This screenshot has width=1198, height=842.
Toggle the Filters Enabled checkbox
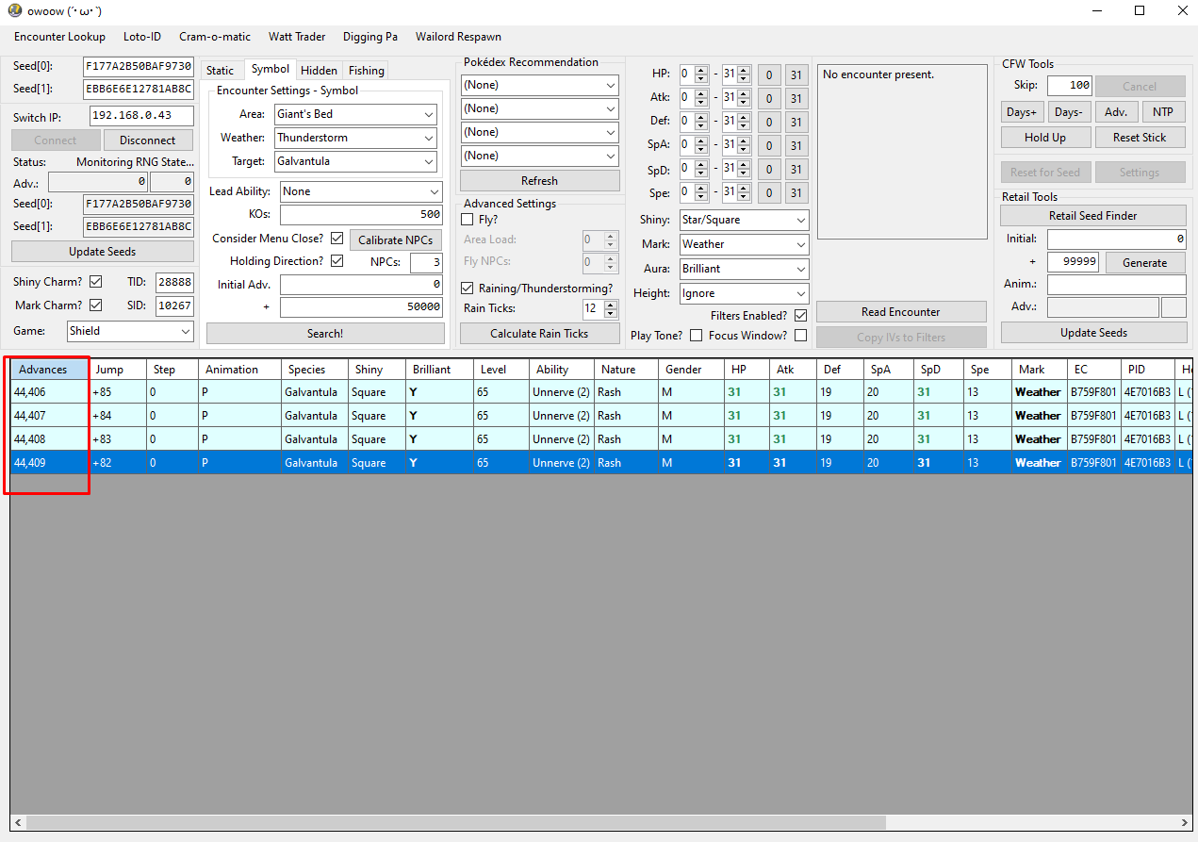pyautogui.click(x=801, y=316)
